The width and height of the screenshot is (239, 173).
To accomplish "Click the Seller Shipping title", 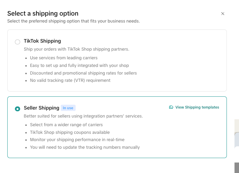I will click(x=42, y=108).
